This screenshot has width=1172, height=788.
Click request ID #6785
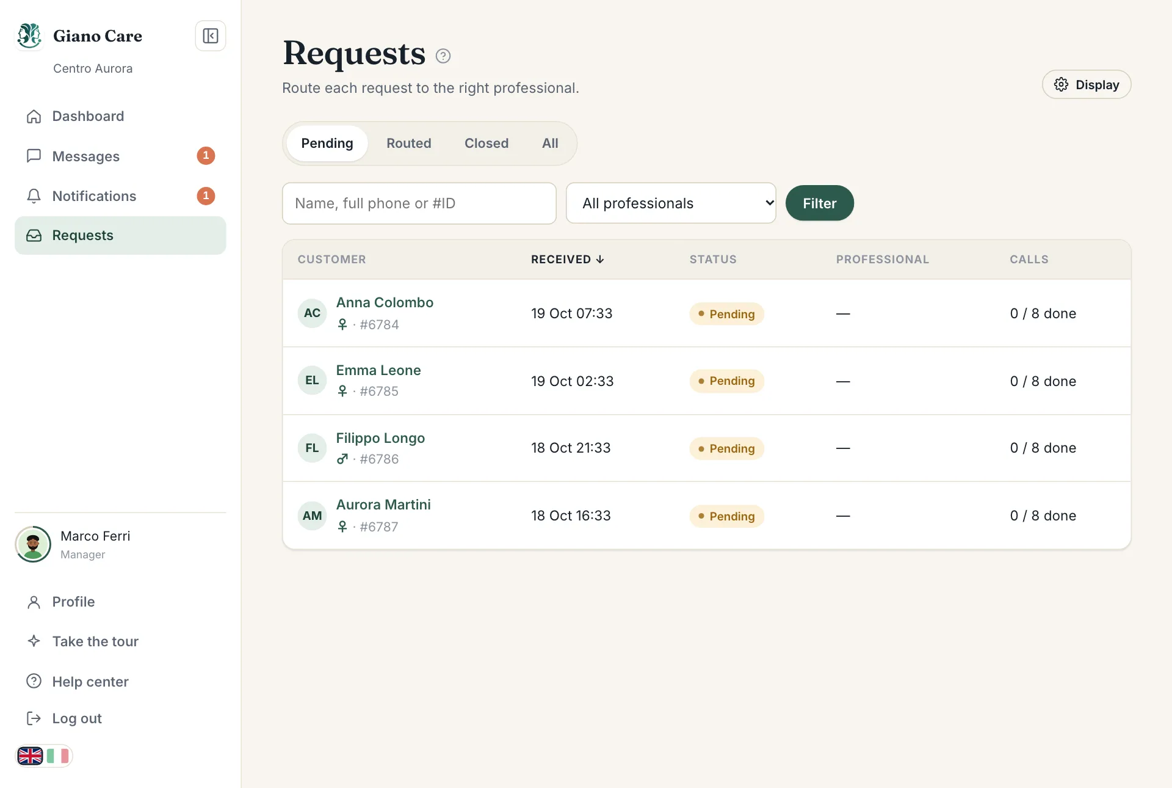379,391
